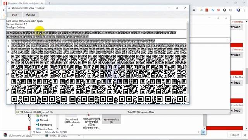
Task: Install the AlphanumericQR Space font
Action: pos(31,15)
